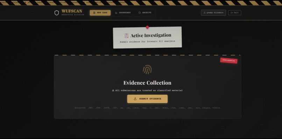The height and width of the screenshot is (139, 282).
Task: Click the Submit Evidence button
Action: (147, 99)
